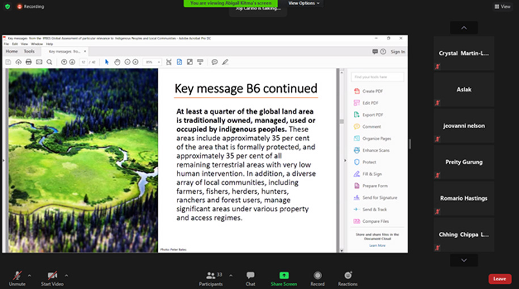The image size is (519, 289).
Task: Expand the Participants options arrow
Action: pos(231,275)
